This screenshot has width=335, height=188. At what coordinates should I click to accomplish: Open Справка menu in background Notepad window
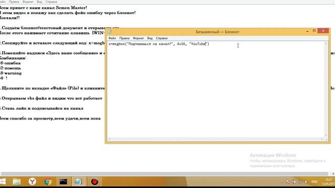51,2
